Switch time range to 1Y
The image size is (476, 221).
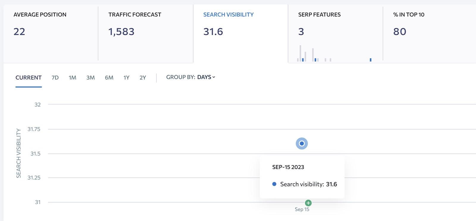tap(126, 78)
